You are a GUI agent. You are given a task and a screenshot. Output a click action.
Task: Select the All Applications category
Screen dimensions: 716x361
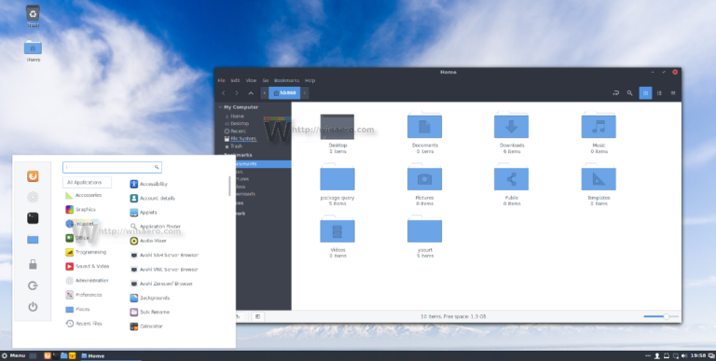(88, 182)
